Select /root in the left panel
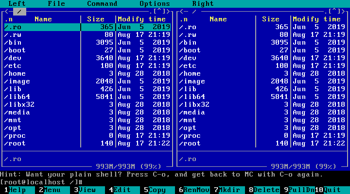The width and height of the screenshot is (350, 194). 87,144
